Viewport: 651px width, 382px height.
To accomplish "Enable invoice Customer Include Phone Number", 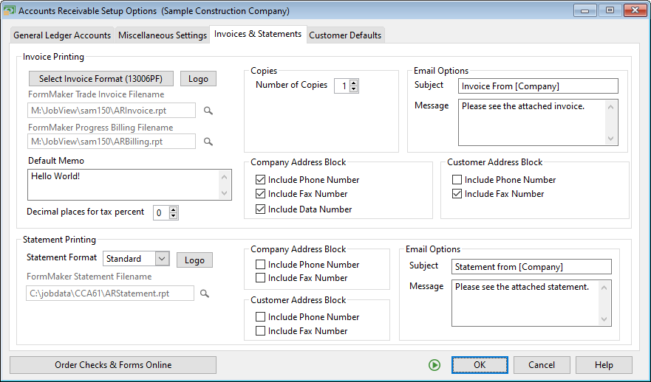I will [457, 180].
